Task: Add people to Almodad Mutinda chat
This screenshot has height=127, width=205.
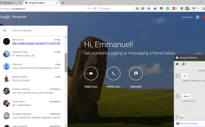Action: coord(184,64)
